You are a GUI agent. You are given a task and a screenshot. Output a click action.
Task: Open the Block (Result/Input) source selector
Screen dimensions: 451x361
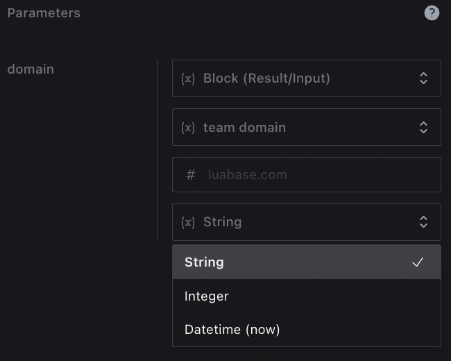[305, 78]
